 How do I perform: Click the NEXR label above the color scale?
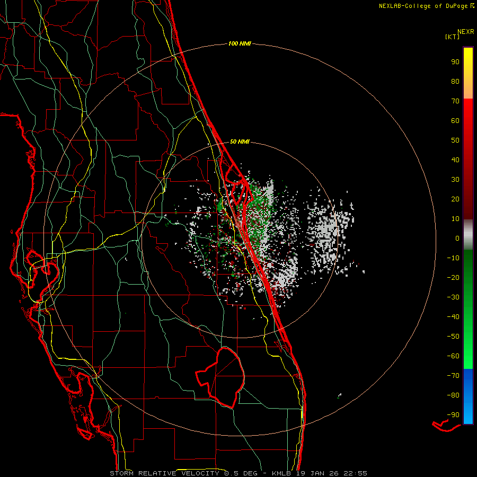point(465,32)
